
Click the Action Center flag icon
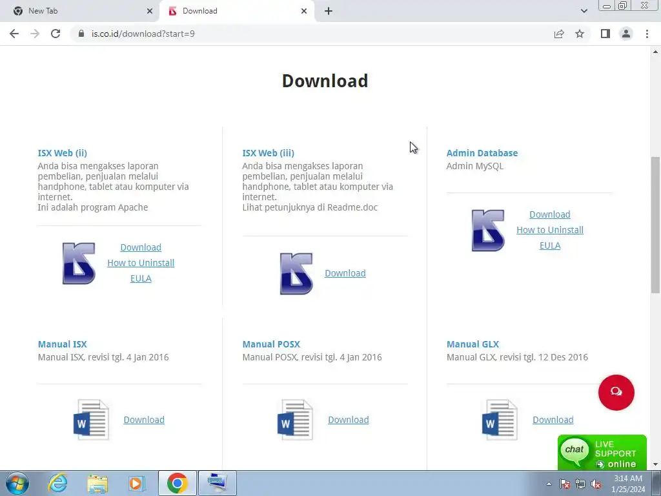[565, 484]
